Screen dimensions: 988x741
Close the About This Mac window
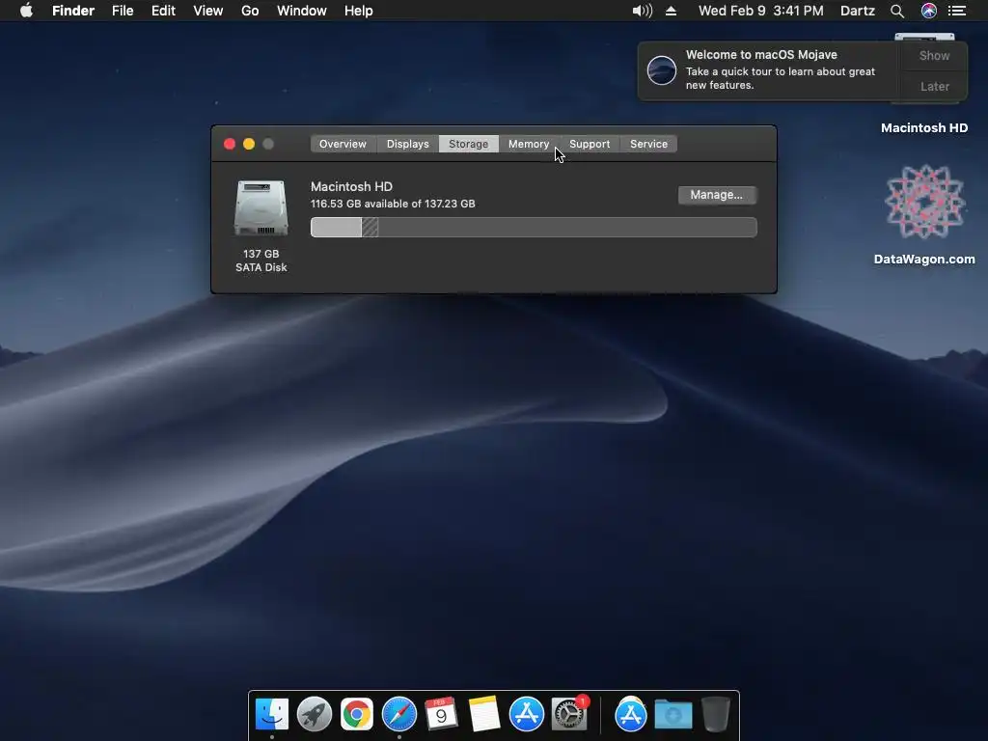[x=230, y=145]
